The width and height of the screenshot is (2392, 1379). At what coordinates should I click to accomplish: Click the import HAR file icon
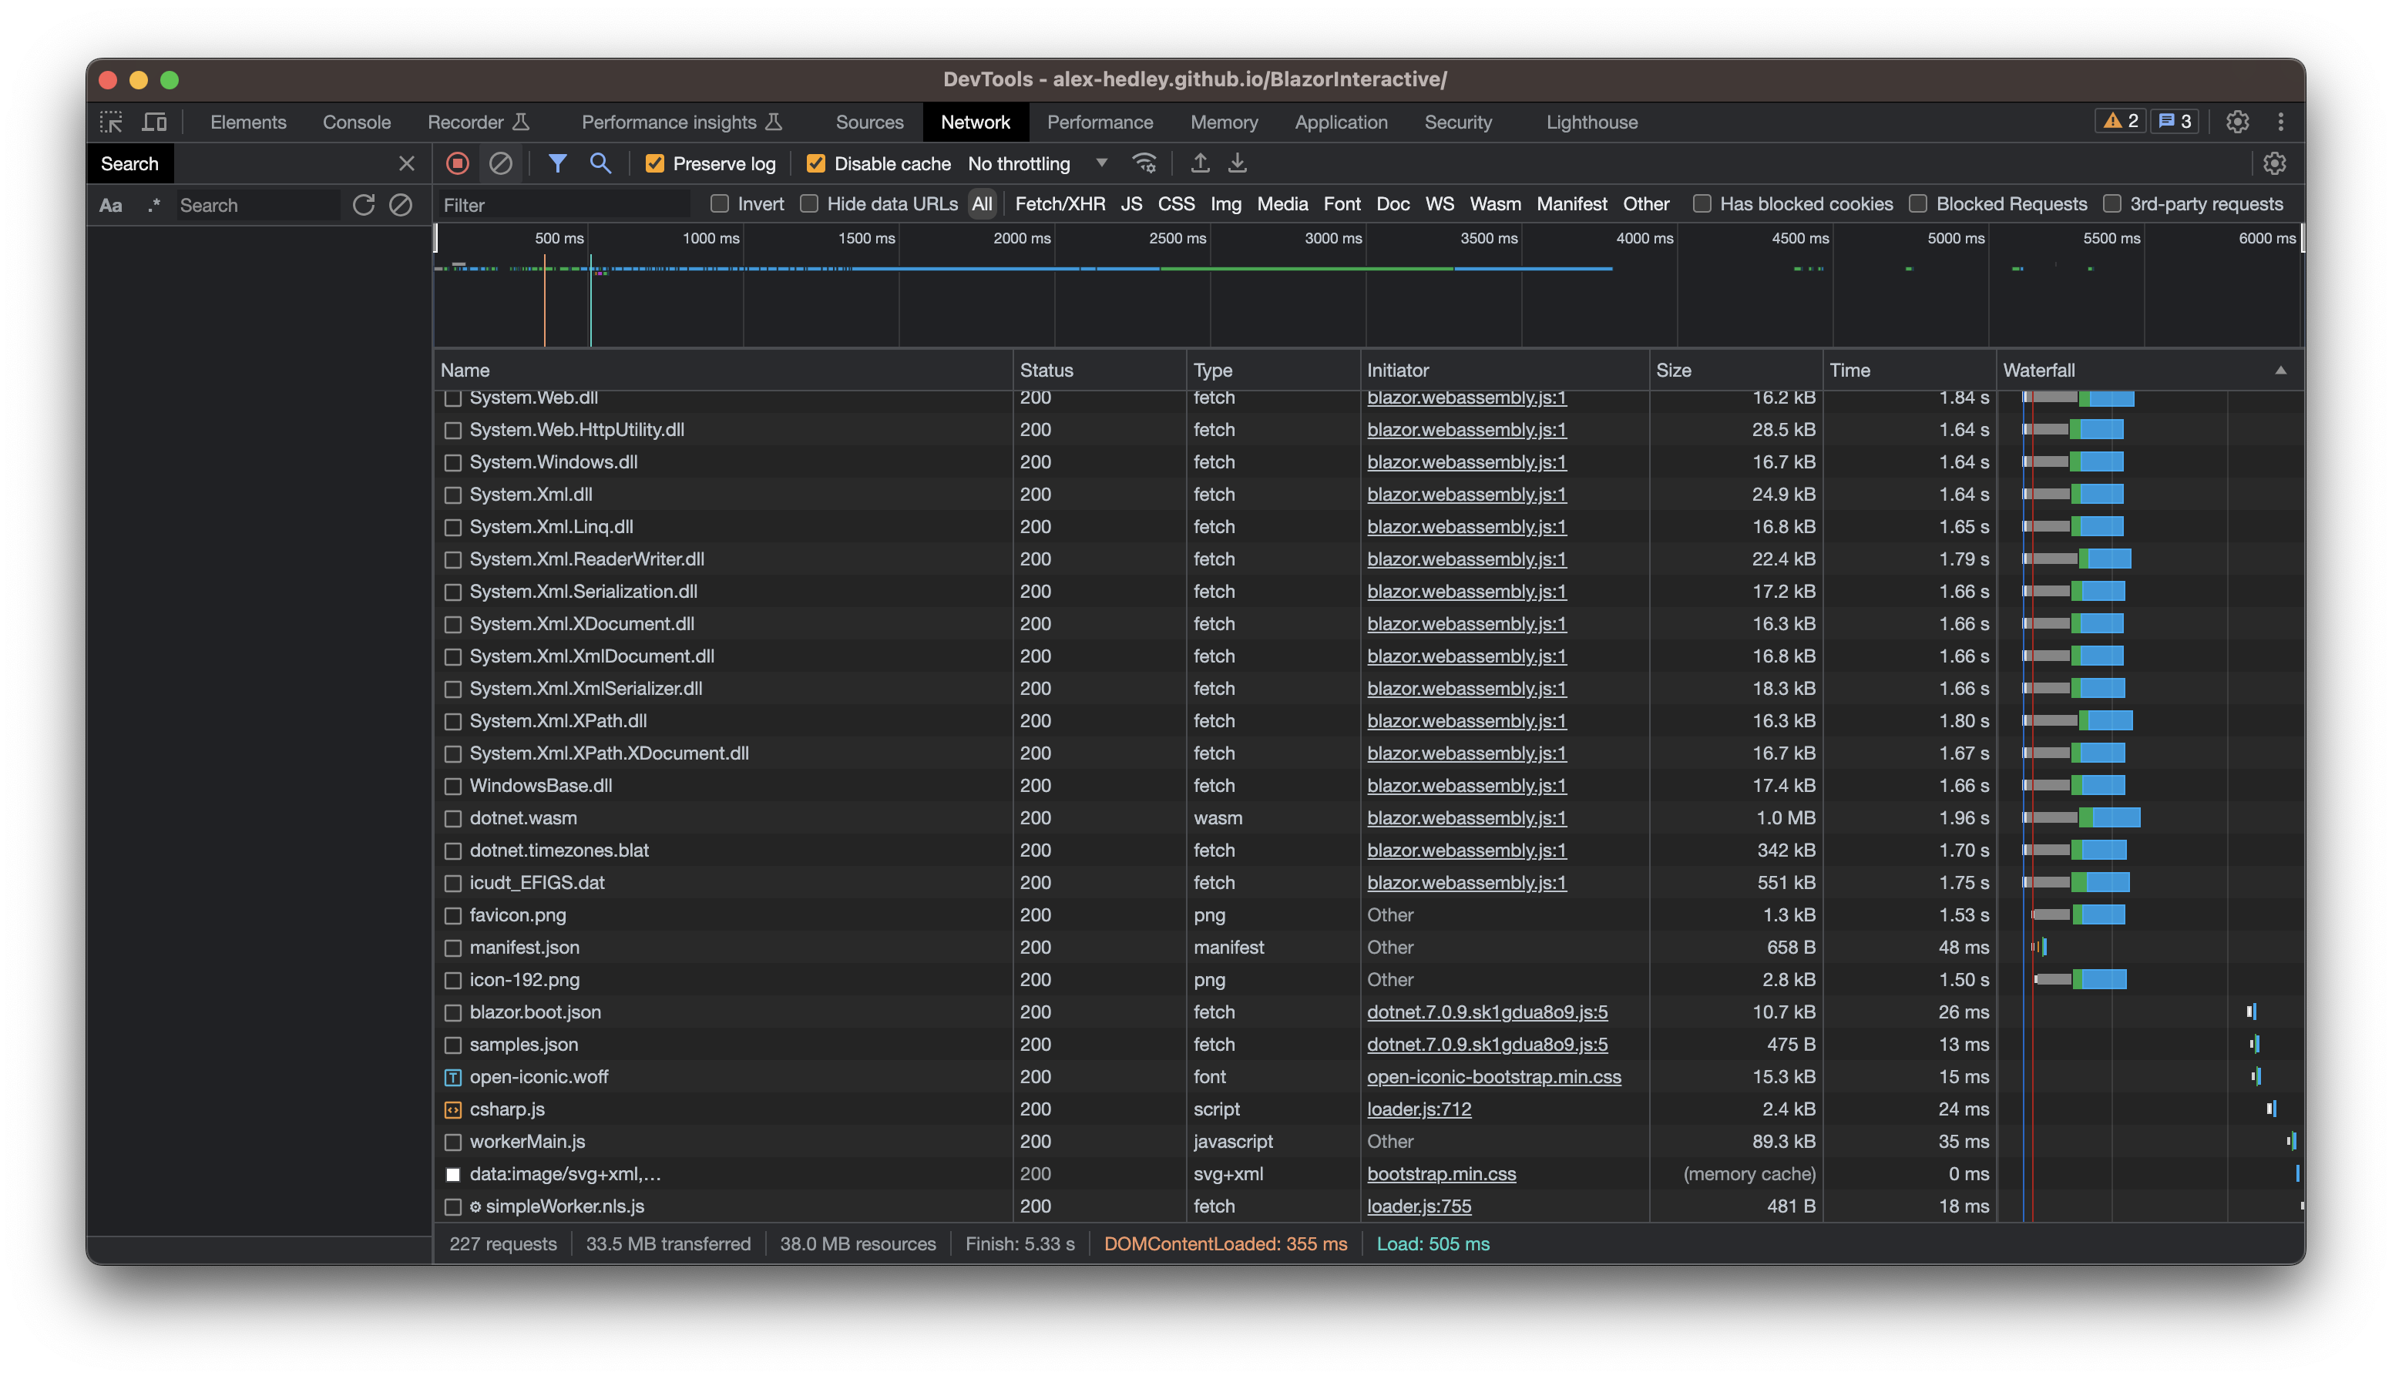coord(1201,163)
